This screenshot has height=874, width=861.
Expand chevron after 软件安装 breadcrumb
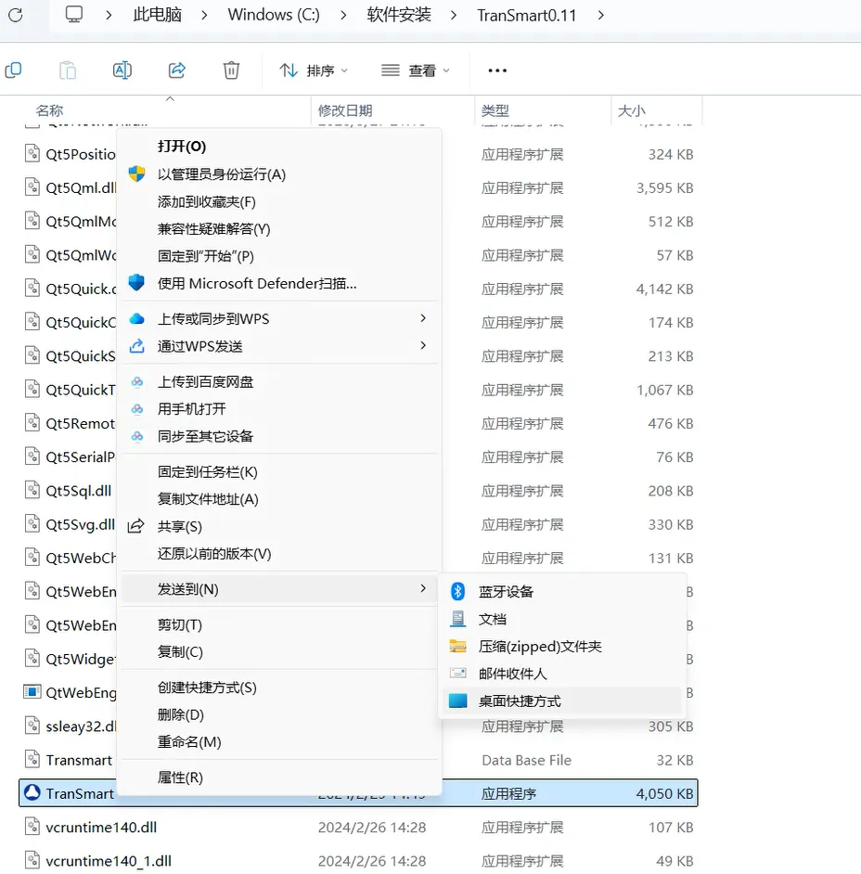tap(454, 15)
